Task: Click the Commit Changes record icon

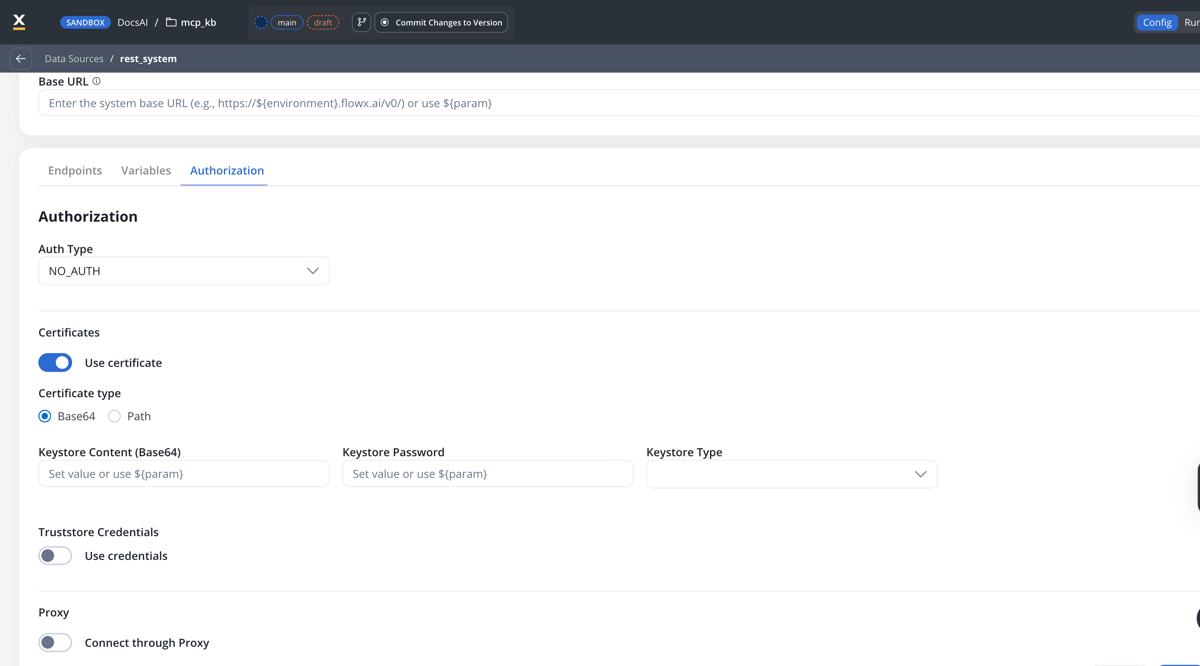Action: pos(385,22)
